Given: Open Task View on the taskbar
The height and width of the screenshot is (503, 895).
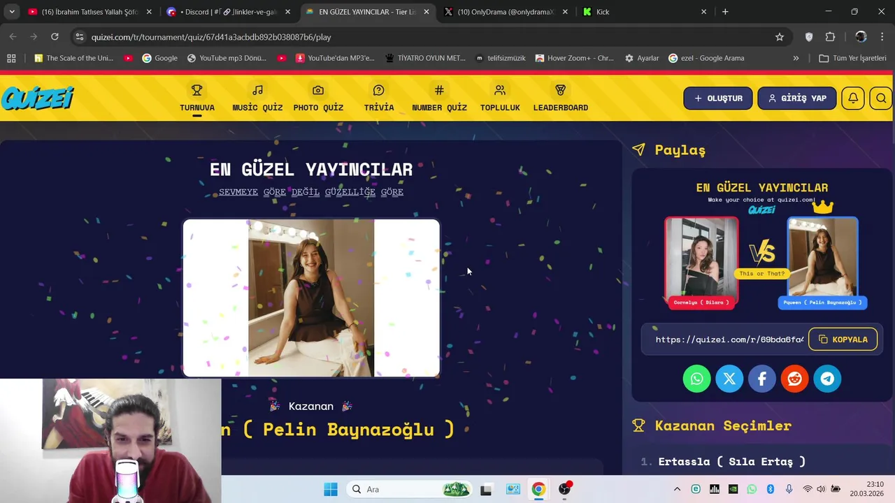Looking at the screenshot, I should click(486, 489).
